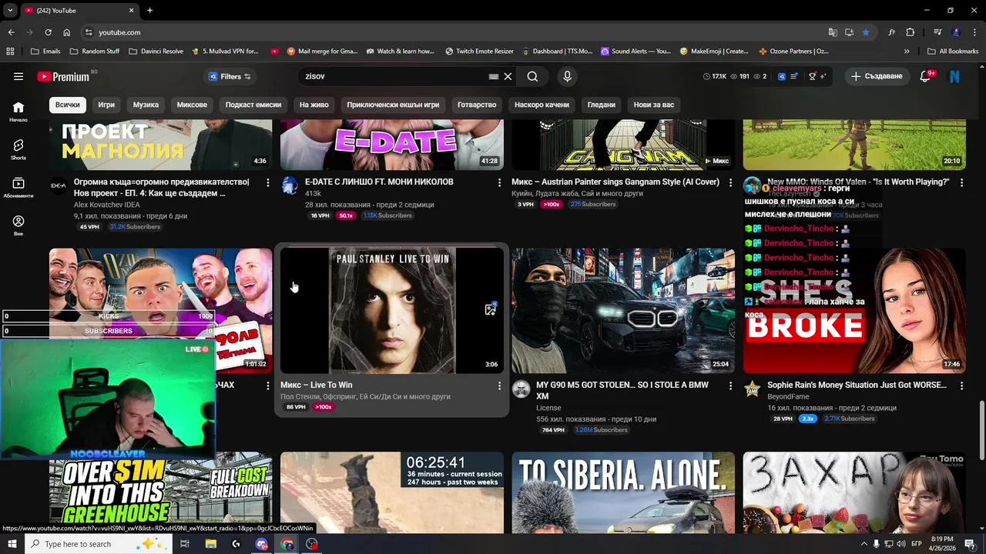Viewport: 986px width, 554px height.
Task: Click the image overlay icon on Live To Win
Action: [x=490, y=309]
